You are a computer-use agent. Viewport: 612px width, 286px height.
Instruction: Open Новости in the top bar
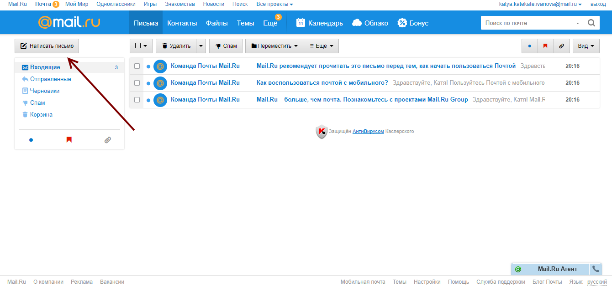coord(214,4)
